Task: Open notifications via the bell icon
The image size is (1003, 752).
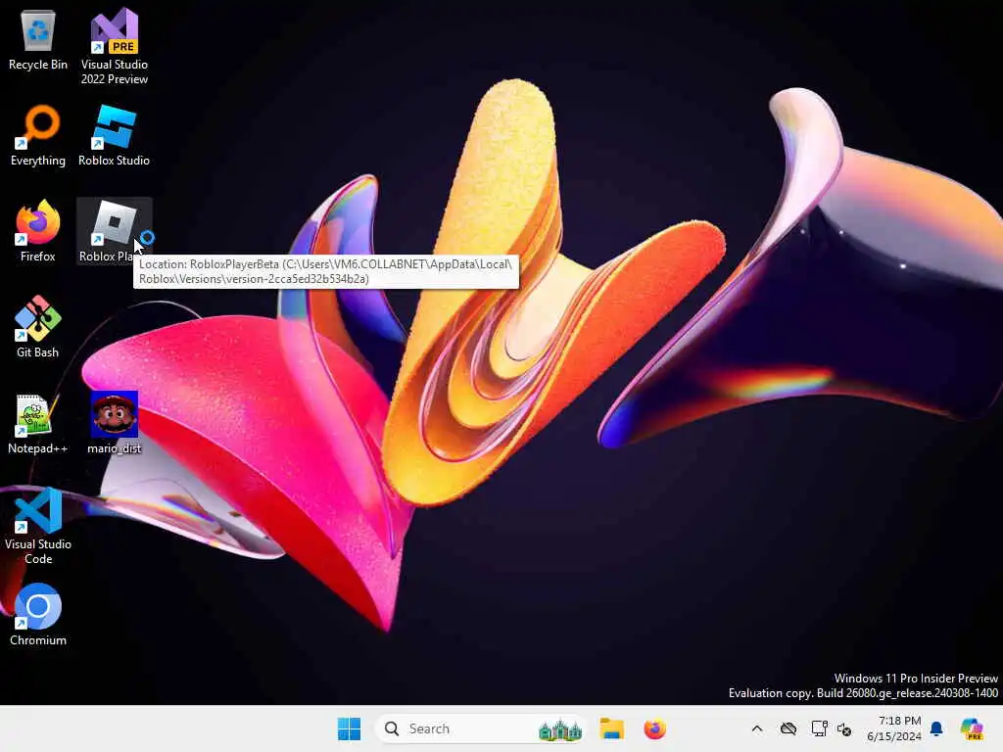Action: coord(936,728)
